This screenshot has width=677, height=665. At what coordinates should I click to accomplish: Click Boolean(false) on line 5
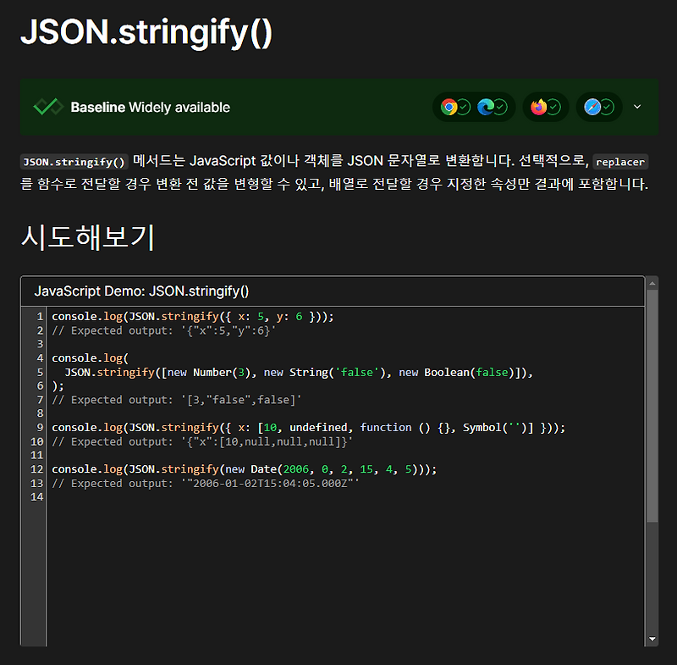click(x=470, y=372)
